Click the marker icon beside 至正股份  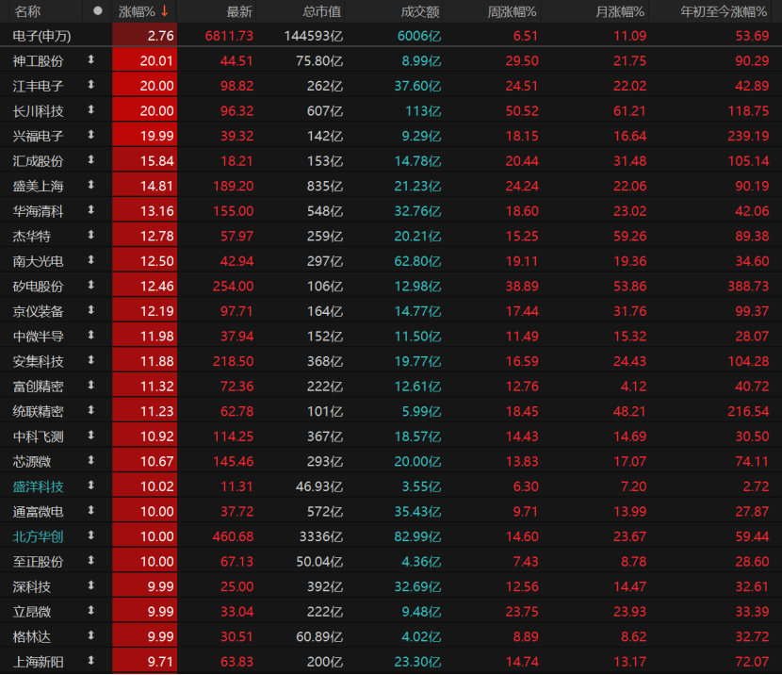pos(90,561)
